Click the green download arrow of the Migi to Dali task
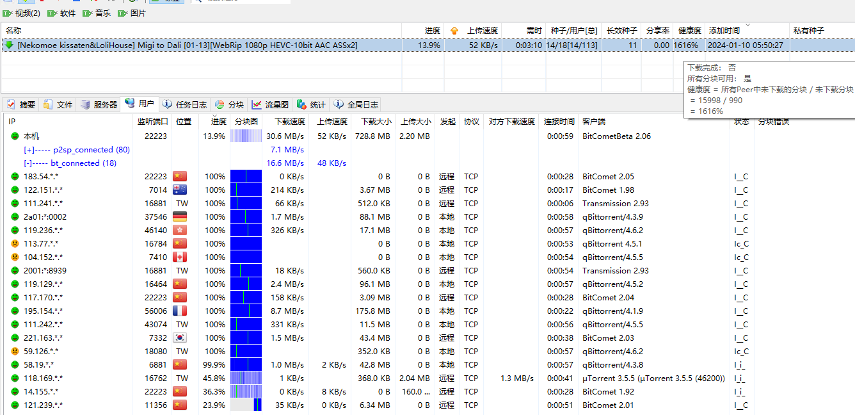855x415 pixels. click(9, 45)
